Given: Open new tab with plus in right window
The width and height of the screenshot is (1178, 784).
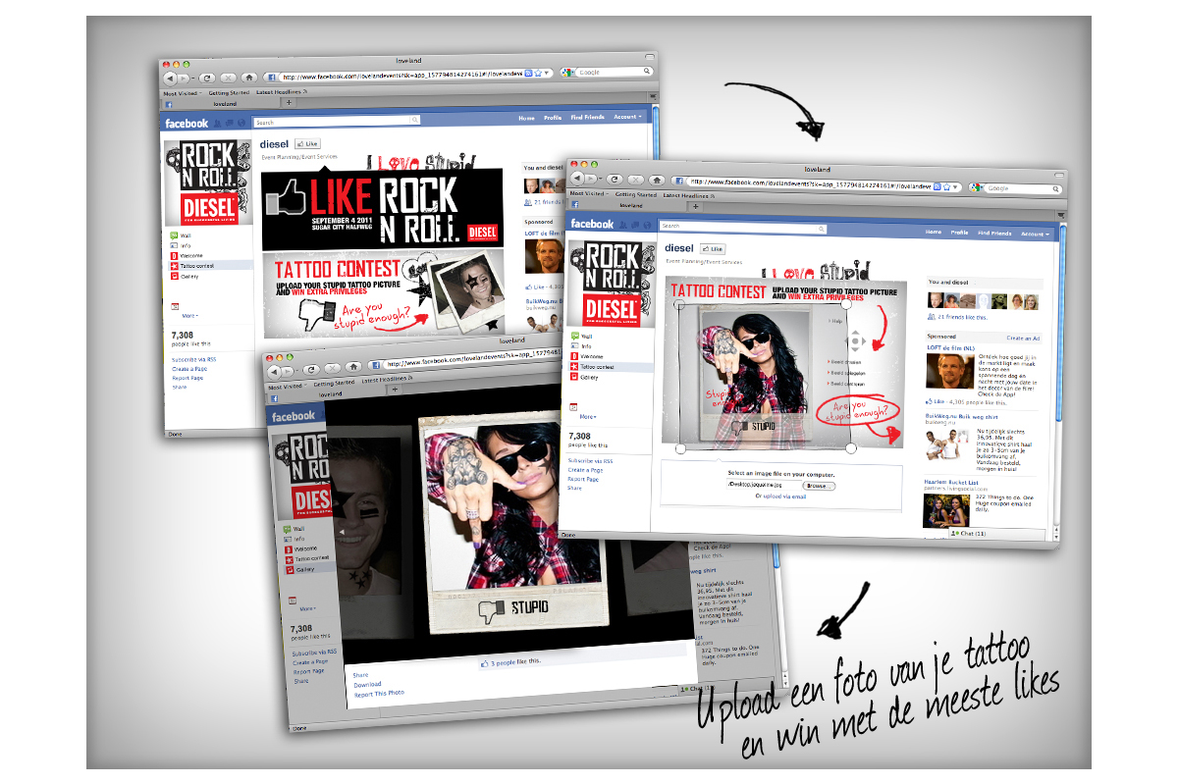Looking at the screenshot, I should [x=697, y=207].
